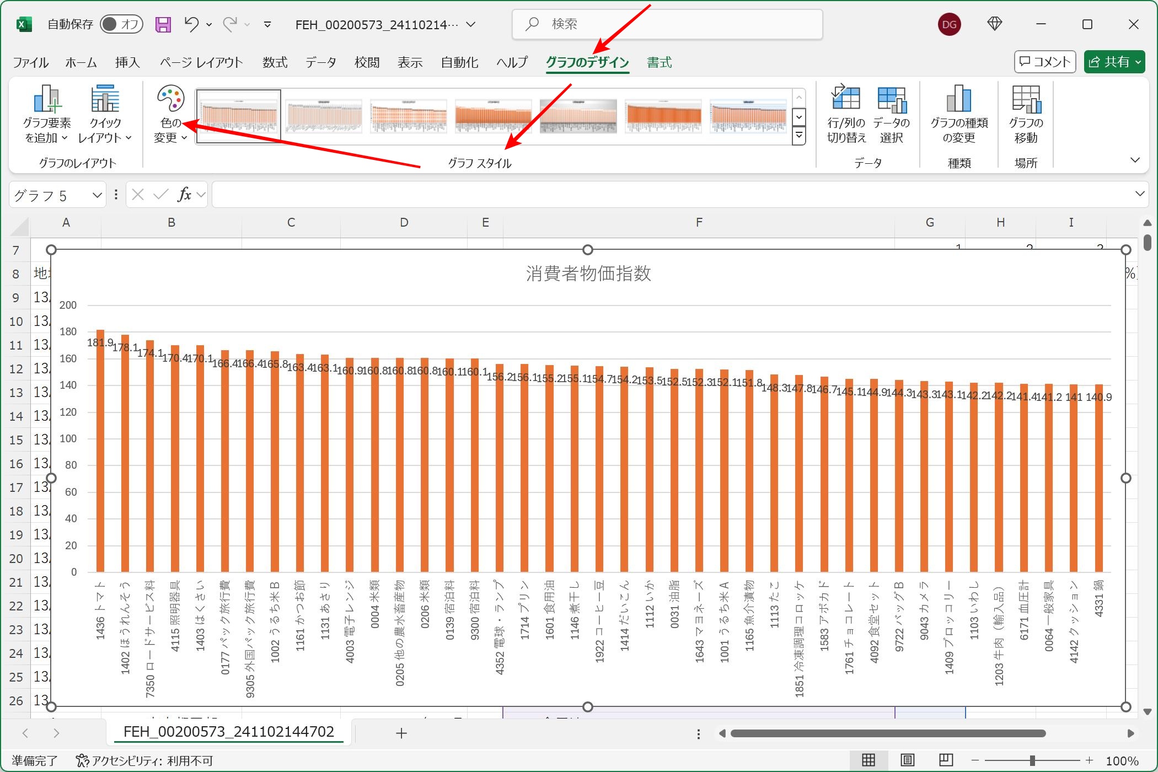Select the second chart style thumbnail
The width and height of the screenshot is (1158, 772).
point(324,116)
